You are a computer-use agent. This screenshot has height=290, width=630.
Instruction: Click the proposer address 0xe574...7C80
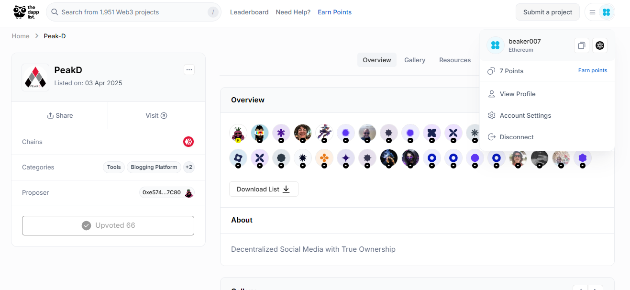162,192
